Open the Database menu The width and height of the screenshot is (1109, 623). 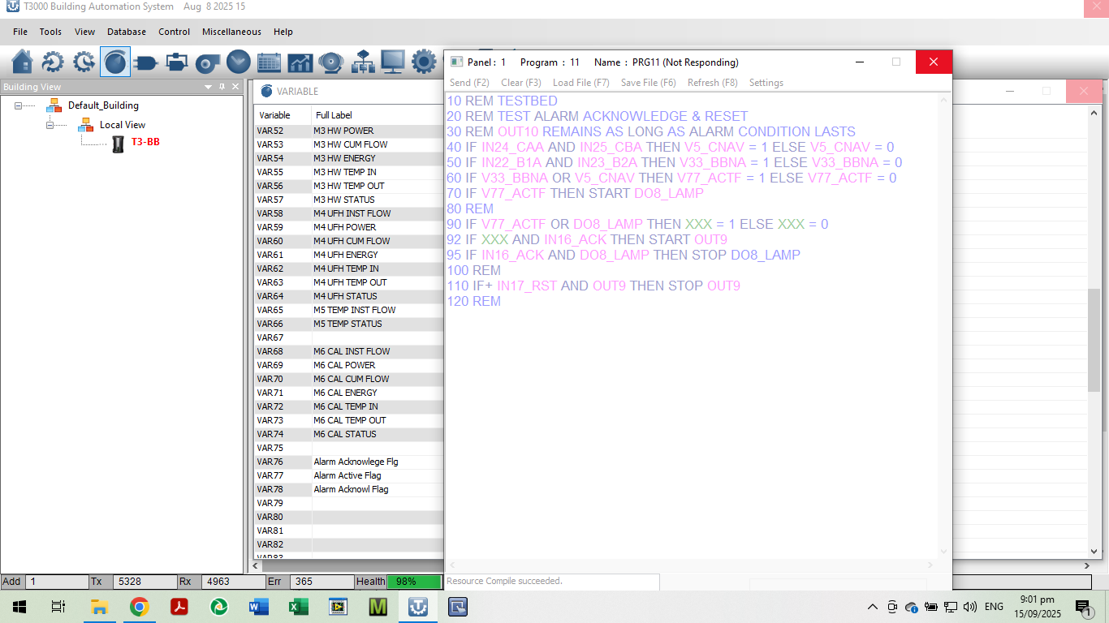(x=127, y=32)
